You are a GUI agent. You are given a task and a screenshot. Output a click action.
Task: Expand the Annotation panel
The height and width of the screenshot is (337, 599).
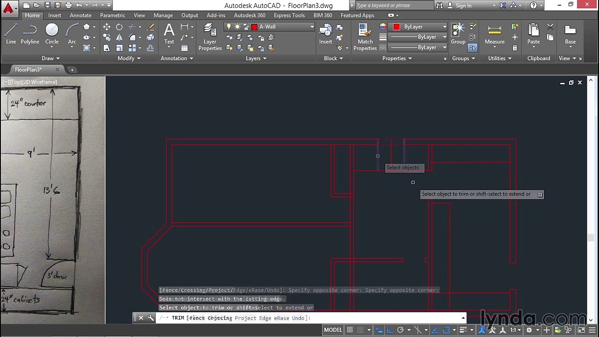click(177, 59)
